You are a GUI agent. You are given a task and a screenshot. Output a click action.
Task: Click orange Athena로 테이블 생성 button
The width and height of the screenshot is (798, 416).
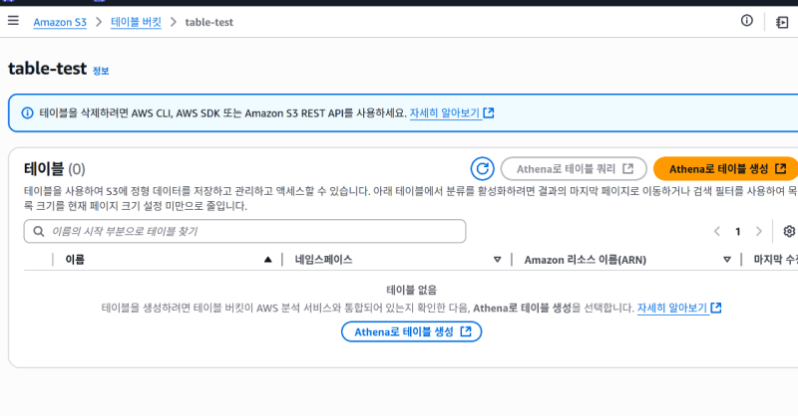727,168
